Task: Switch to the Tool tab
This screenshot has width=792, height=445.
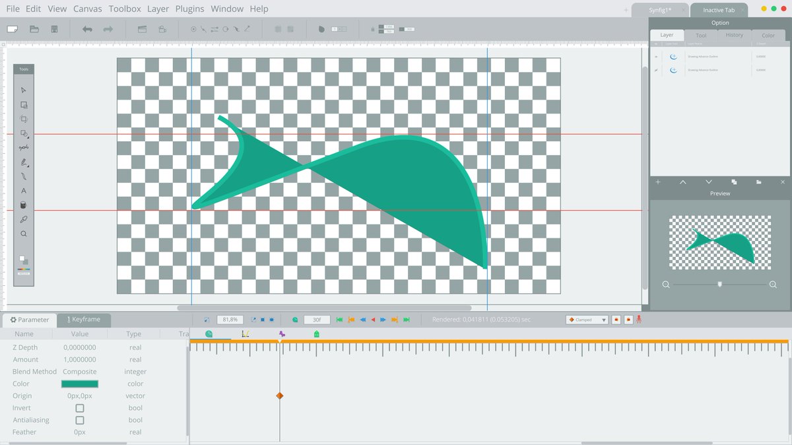Action: tap(701, 35)
